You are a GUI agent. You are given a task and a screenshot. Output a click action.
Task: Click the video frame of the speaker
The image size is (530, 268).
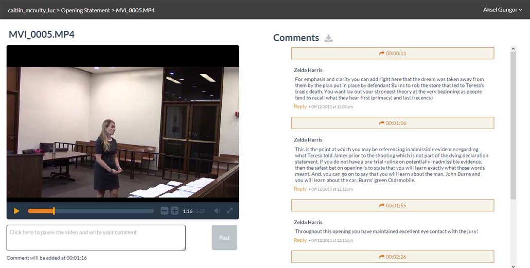(x=122, y=132)
